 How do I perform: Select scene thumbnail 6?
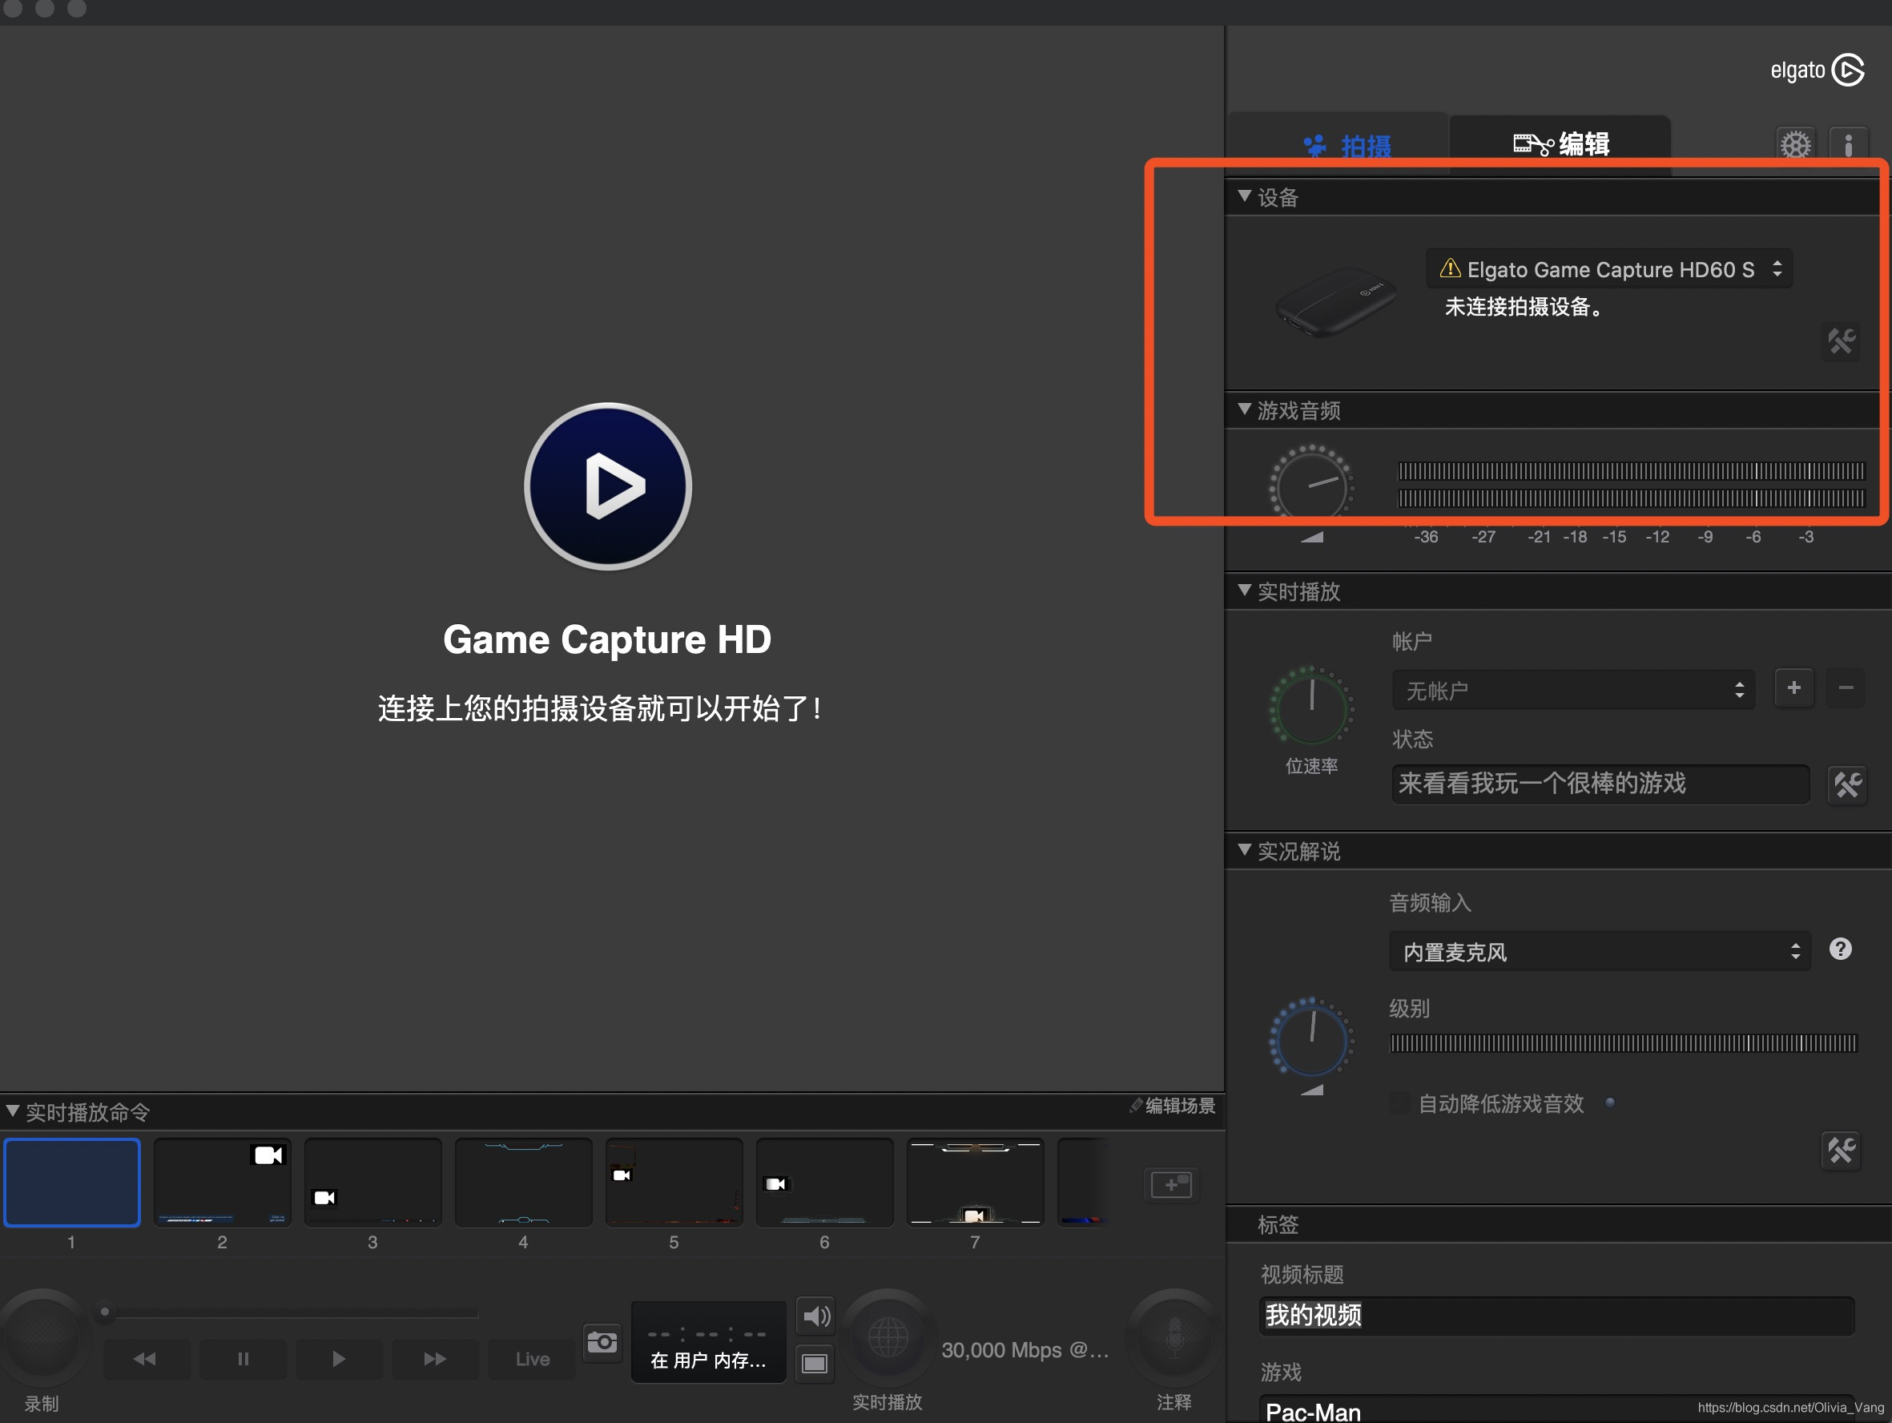[x=824, y=1183]
